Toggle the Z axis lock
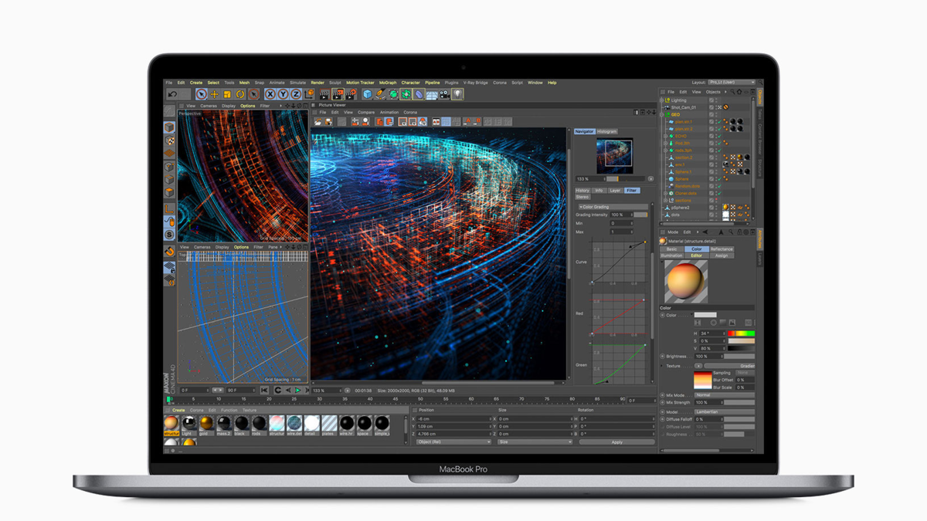Screen dimensions: 927x521 click(x=296, y=94)
